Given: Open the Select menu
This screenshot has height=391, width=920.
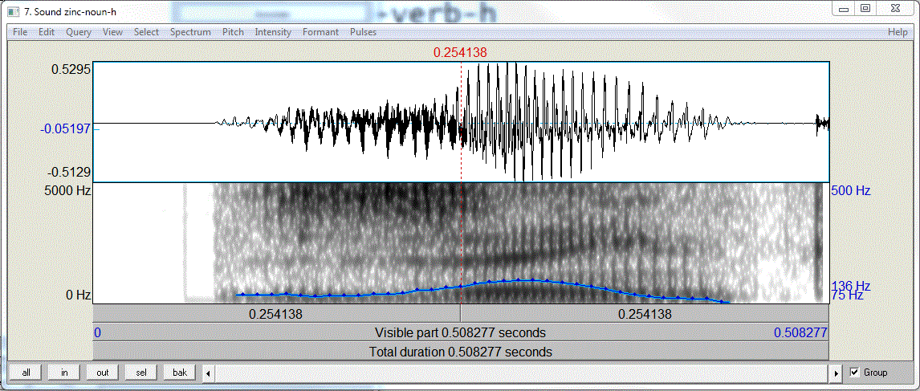Looking at the screenshot, I should coord(146,32).
